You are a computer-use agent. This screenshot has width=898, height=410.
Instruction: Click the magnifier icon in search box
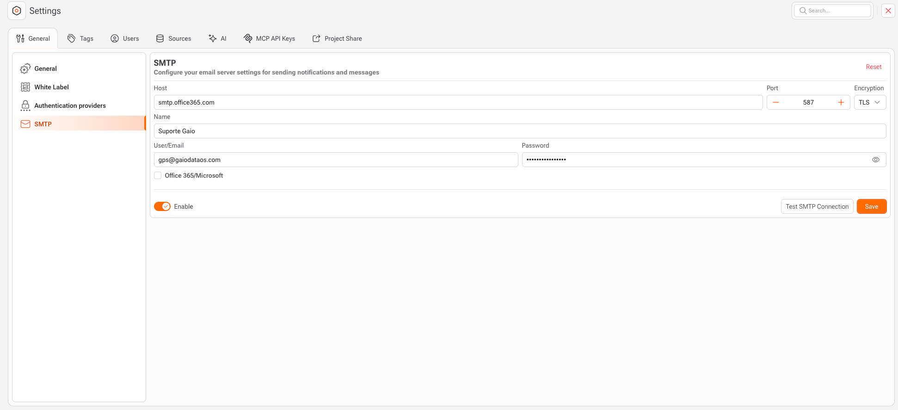[803, 11]
